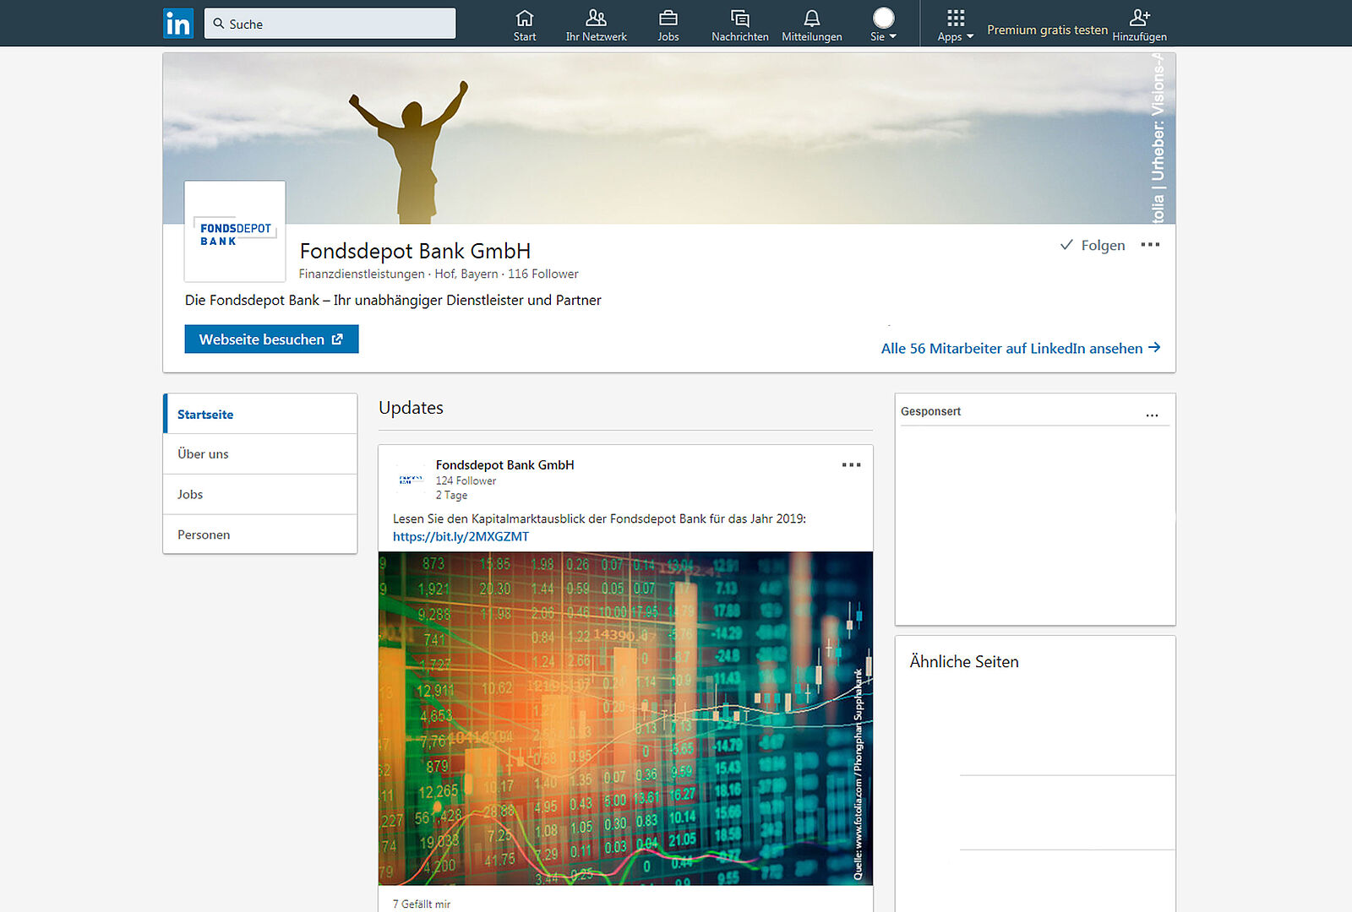The image size is (1352, 912).
Task: Expand the Apps grid menu
Action: pos(956,24)
